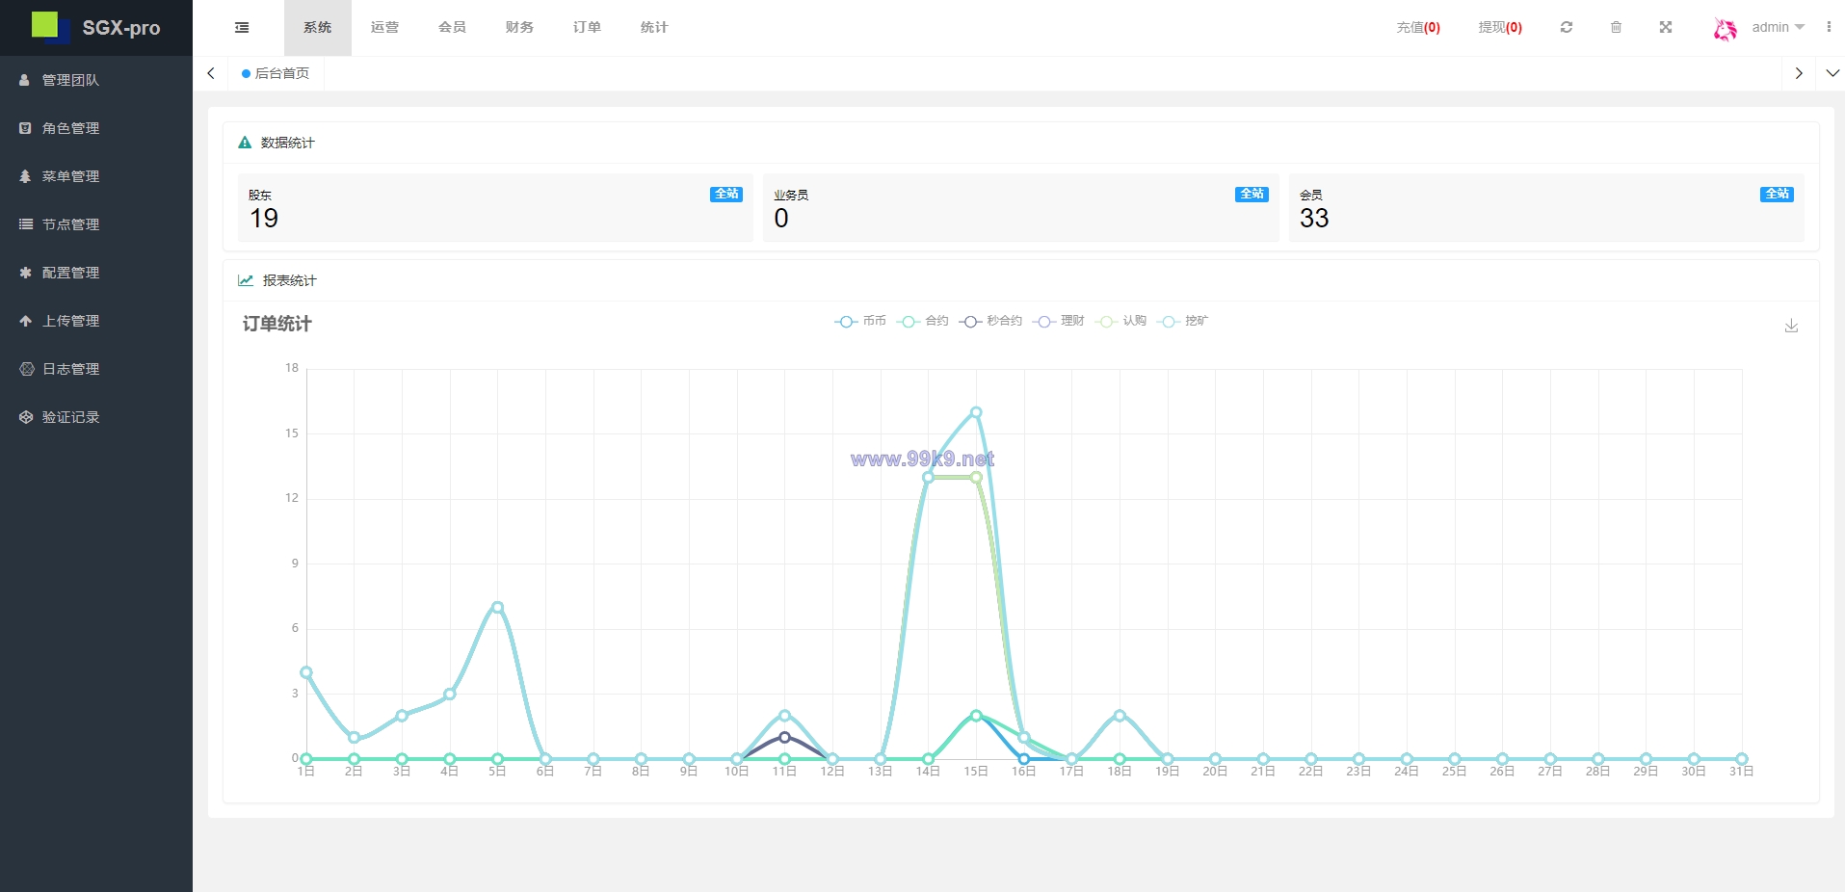Open the vertical more-options dots icon
This screenshot has width=1845, height=892.
pyautogui.click(x=1829, y=27)
